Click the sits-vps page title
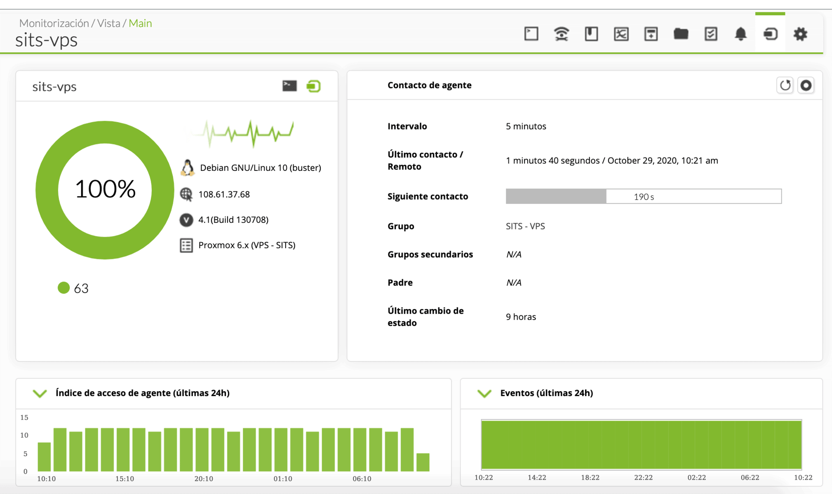 tap(46, 40)
